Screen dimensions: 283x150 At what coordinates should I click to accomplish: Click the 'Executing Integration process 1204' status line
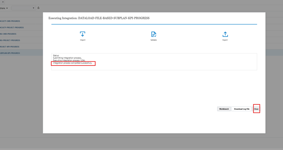[x=69, y=60]
